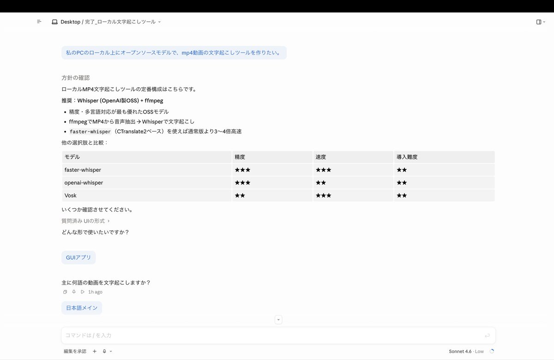
Task: Click the モデル column header
Action: point(147,157)
